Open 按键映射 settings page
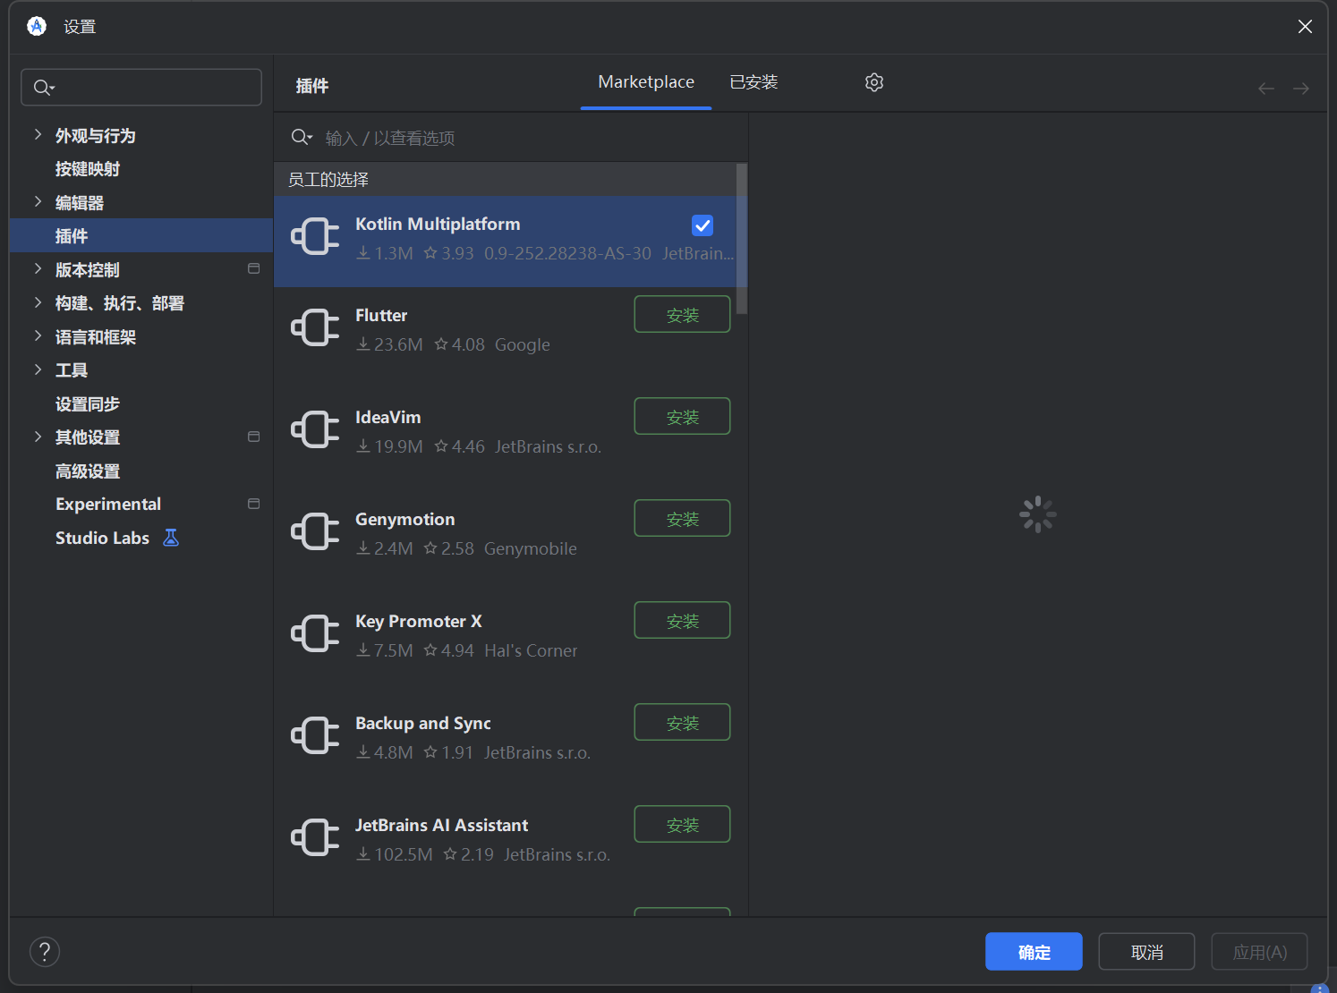Screen dimensions: 1337x993 88,169
